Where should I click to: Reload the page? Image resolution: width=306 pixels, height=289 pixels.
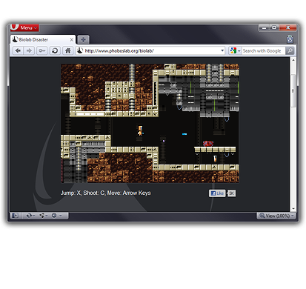pos(55,50)
